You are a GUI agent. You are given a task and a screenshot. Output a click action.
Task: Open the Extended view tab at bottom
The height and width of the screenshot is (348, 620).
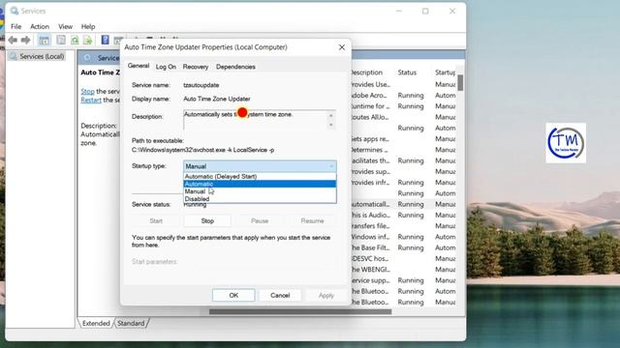point(96,323)
